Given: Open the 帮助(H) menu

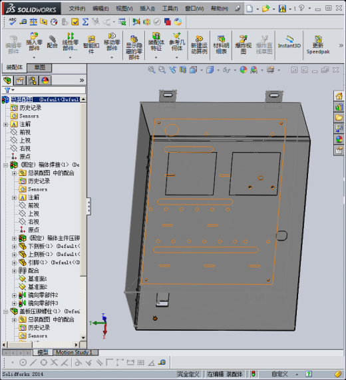Looking at the screenshot, I should [219, 9].
